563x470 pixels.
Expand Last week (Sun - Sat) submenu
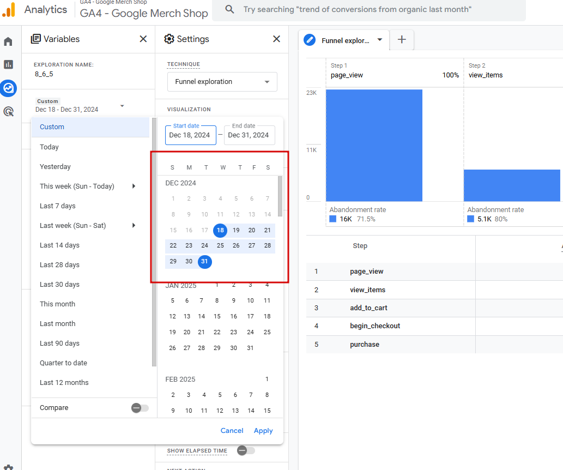point(134,225)
